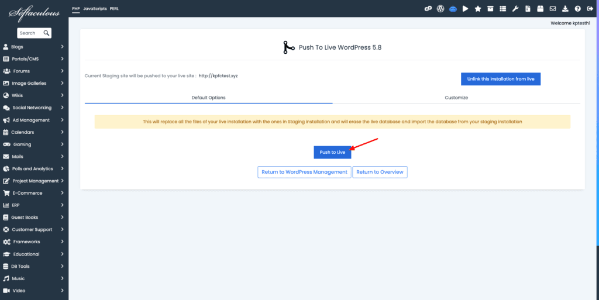The width and height of the screenshot is (599, 300).
Task: Click the Push to Live button
Action: tap(332, 152)
